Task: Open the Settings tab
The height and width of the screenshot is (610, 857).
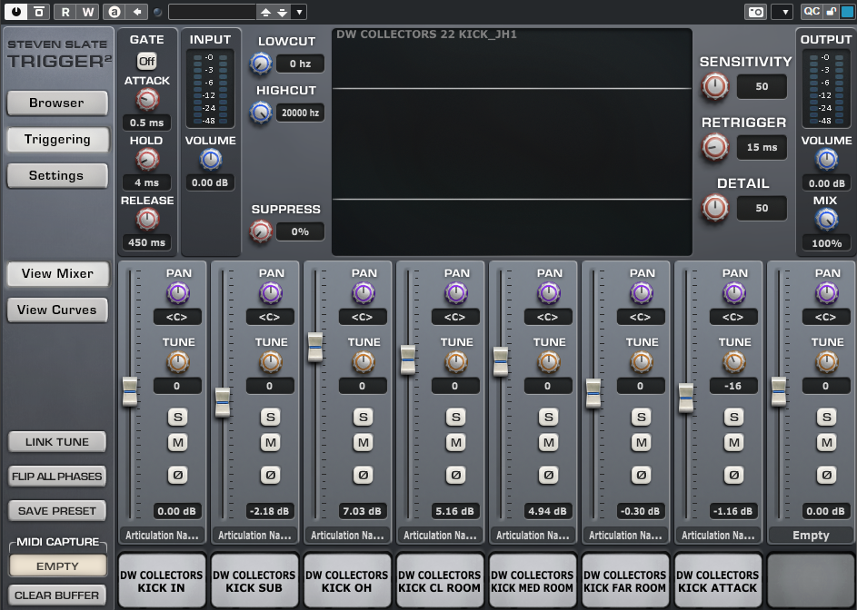Action: [x=56, y=176]
